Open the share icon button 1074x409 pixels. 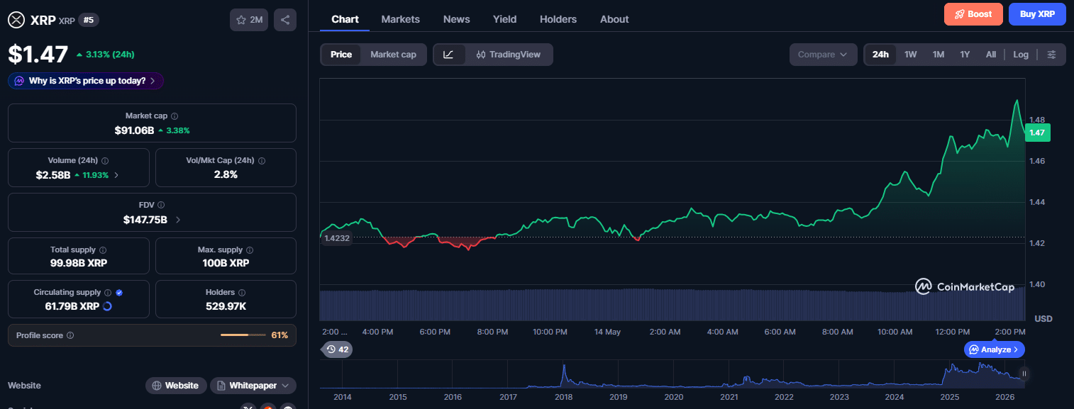click(285, 20)
